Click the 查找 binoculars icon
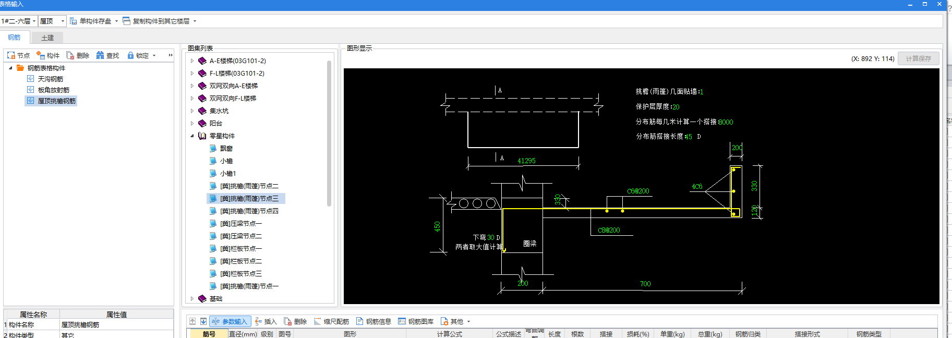The width and height of the screenshot is (952, 338). pyautogui.click(x=100, y=55)
